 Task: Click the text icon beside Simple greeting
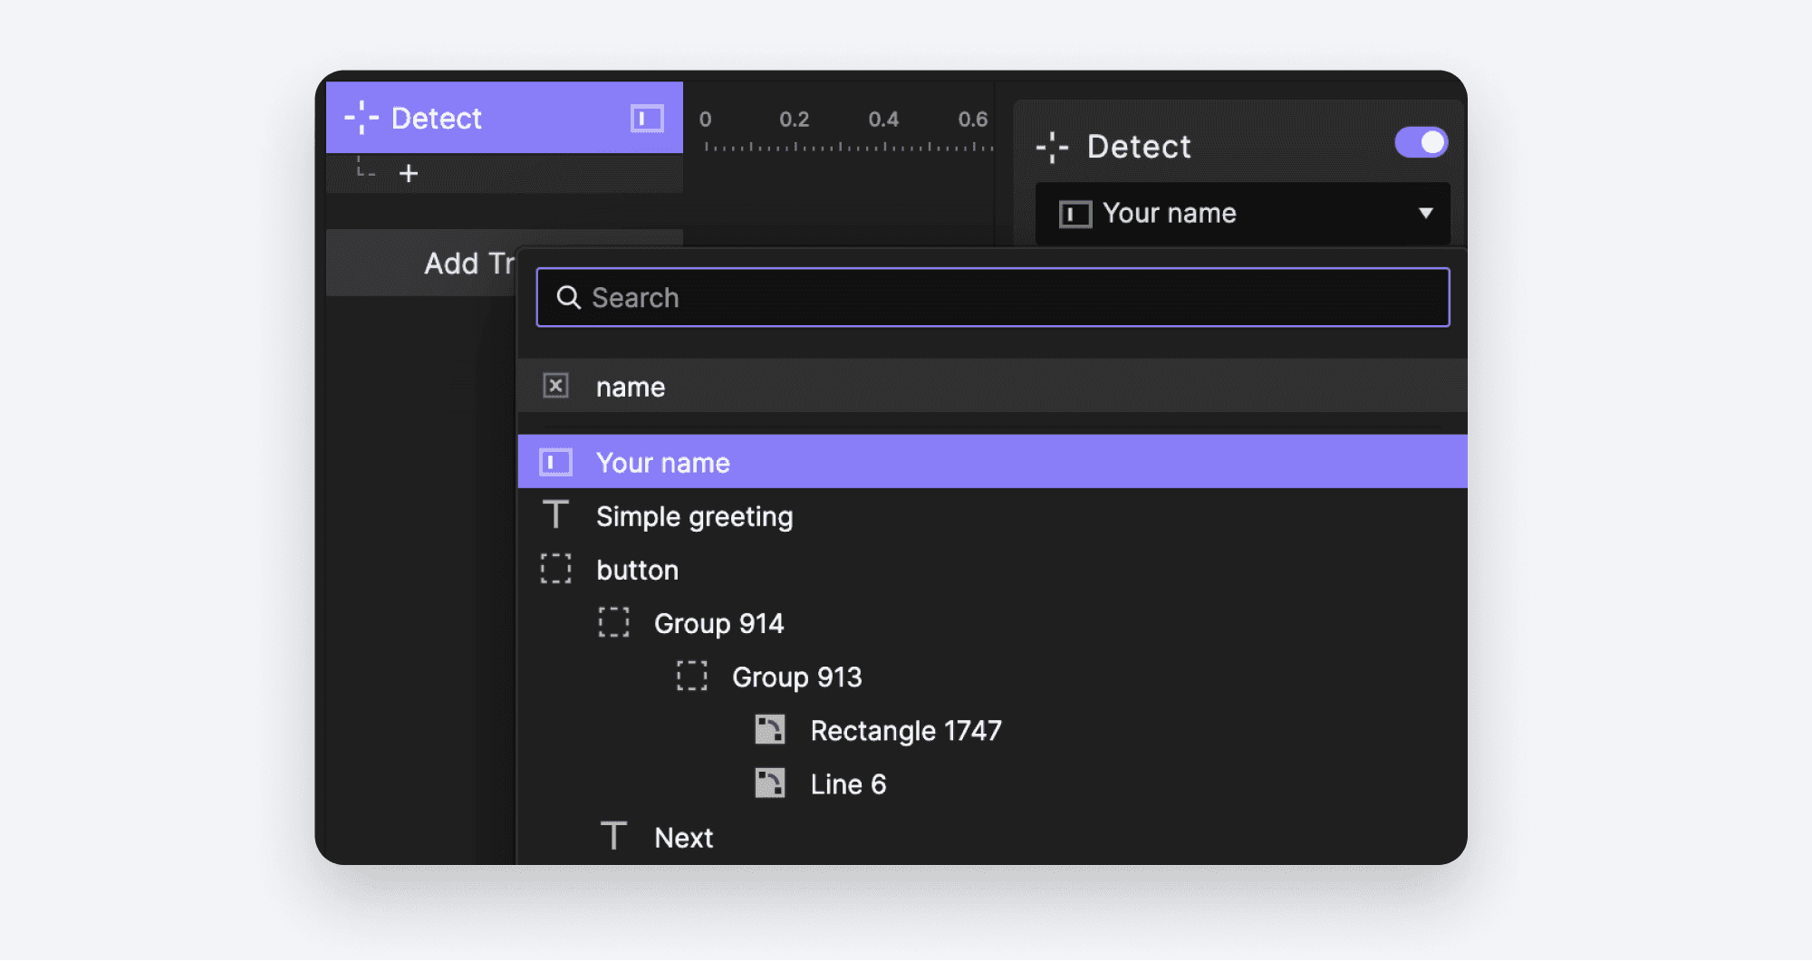[555, 514]
